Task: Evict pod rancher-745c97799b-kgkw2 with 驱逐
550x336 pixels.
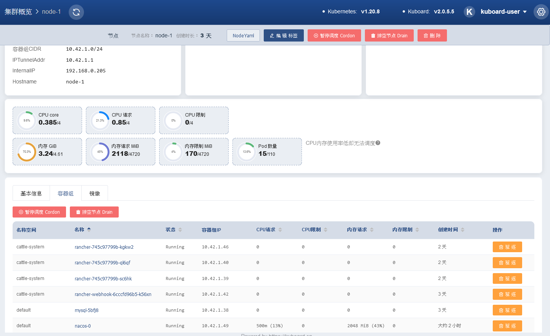Action: 507,247
